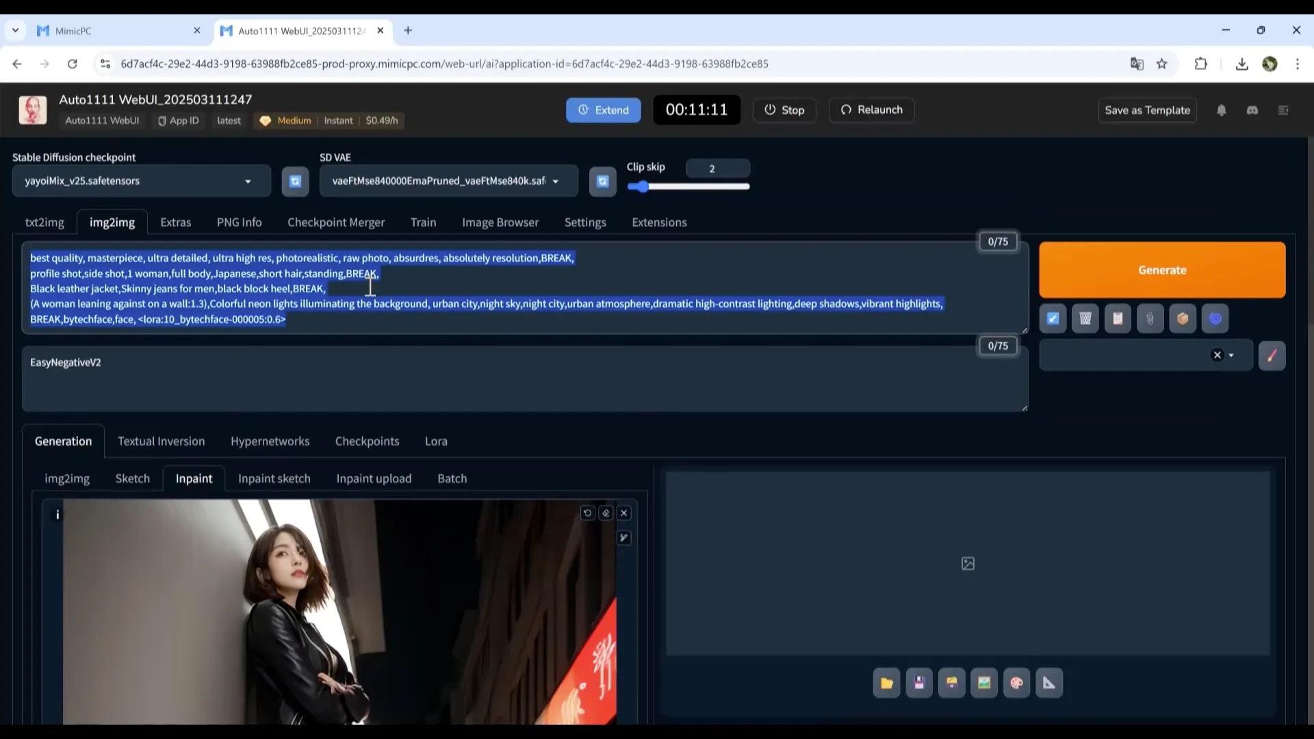Click the triangle ruler send-to-extras icon
The image size is (1314, 739).
(x=1049, y=683)
